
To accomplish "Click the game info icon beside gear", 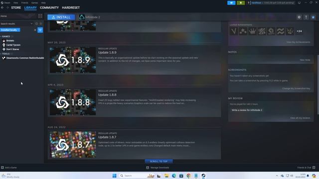I will click(306, 17).
